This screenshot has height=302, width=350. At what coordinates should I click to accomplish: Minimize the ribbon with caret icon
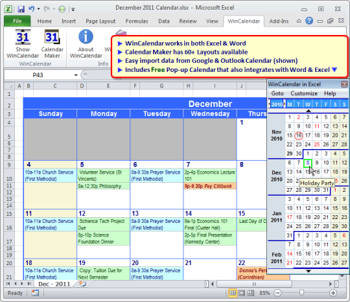tap(299, 21)
